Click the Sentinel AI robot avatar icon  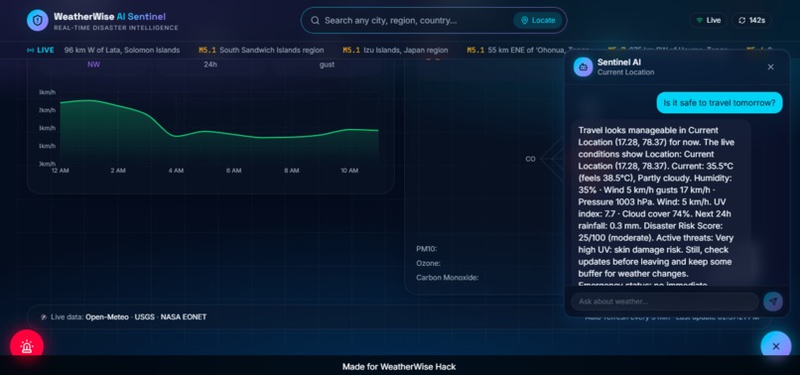pyautogui.click(x=584, y=66)
